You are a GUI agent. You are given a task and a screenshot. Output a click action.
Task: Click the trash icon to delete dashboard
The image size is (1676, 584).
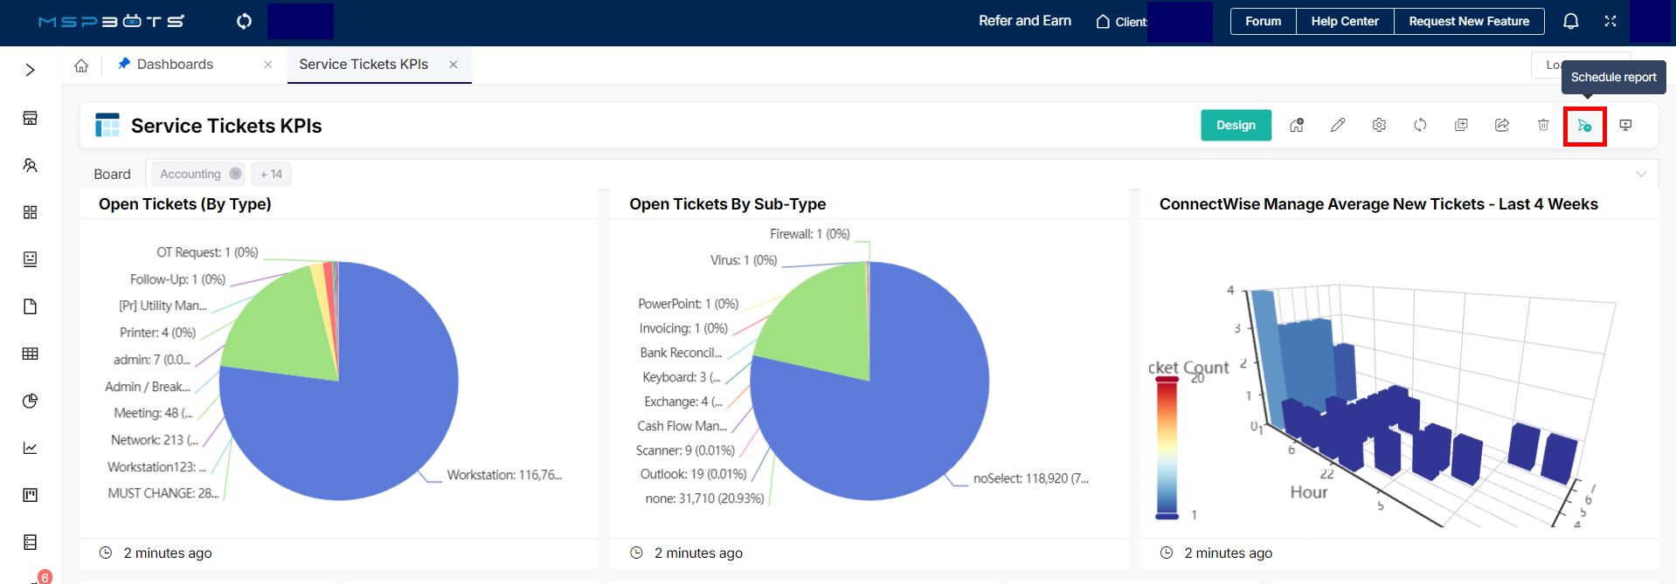[1543, 126]
